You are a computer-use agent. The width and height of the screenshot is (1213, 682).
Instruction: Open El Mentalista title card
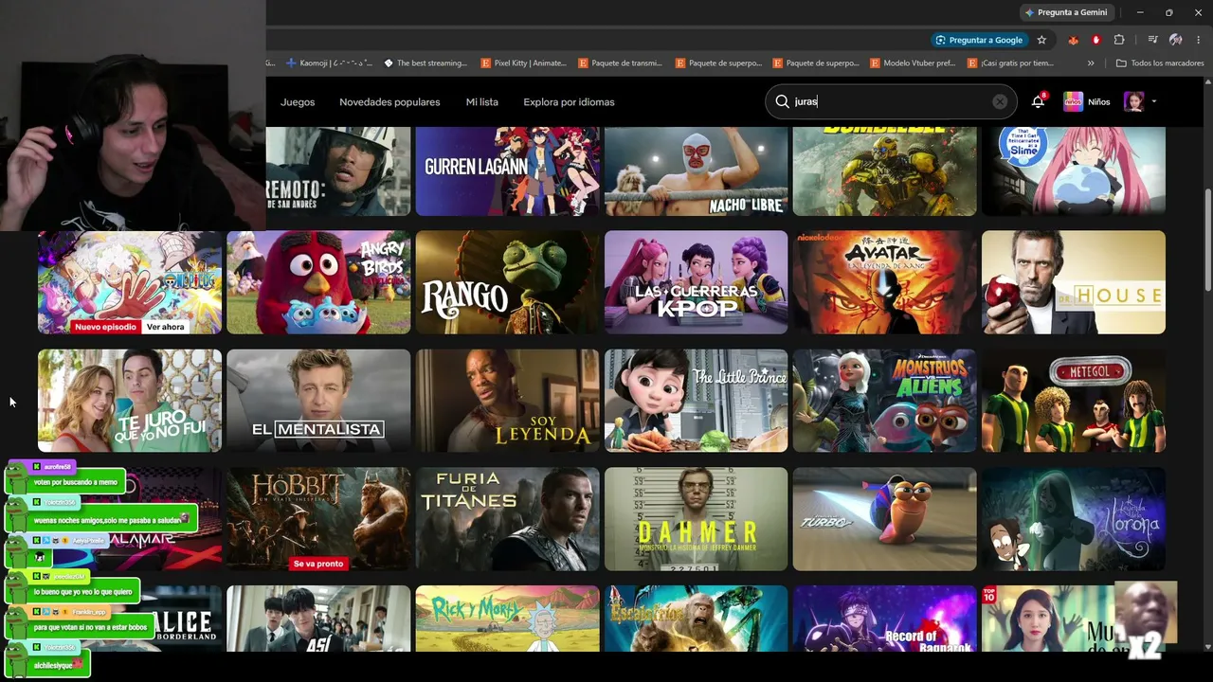pos(318,401)
